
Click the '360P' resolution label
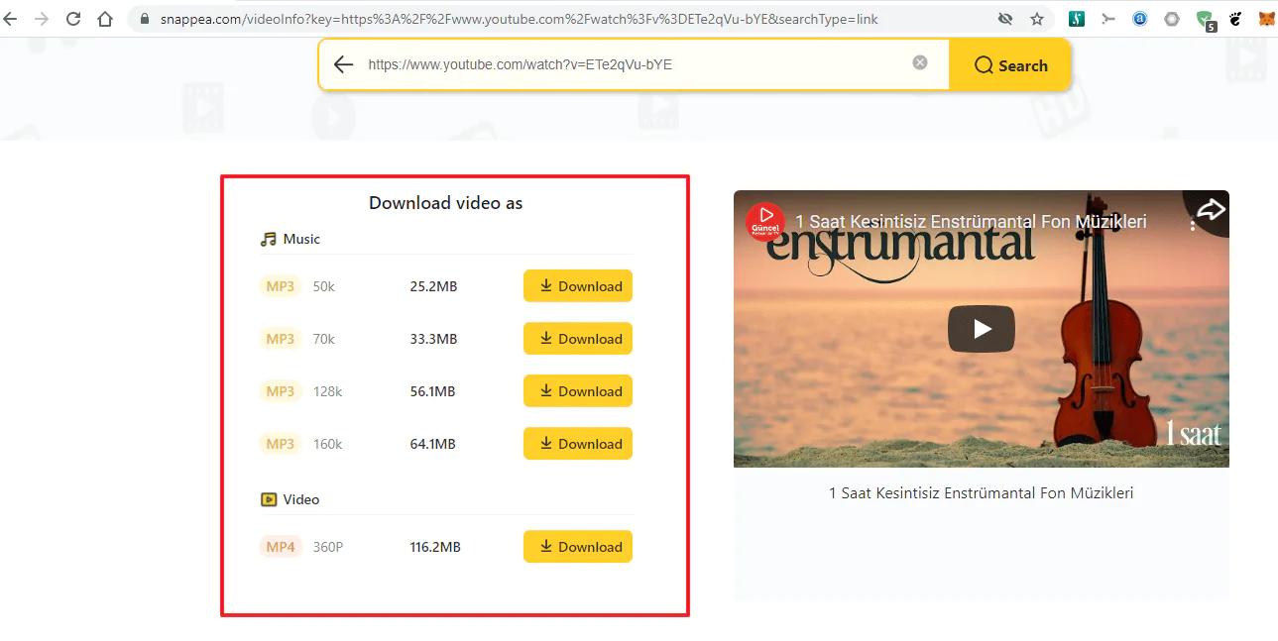tap(328, 547)
